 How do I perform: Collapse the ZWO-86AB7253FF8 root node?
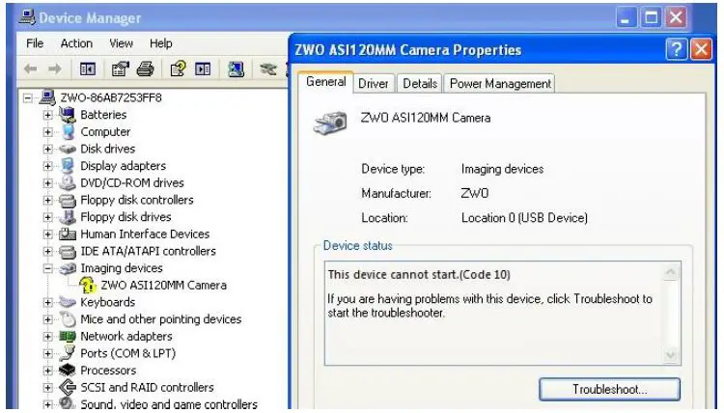tap(28, 97)
